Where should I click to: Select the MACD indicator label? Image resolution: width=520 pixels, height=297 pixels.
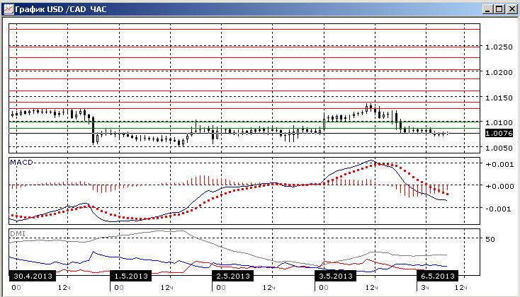pyautogui.click(x=21, y=162)
